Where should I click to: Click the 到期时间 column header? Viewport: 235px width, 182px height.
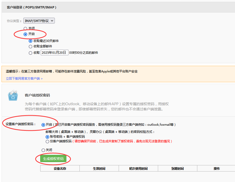pyautogui.click(x=177, y=168)
